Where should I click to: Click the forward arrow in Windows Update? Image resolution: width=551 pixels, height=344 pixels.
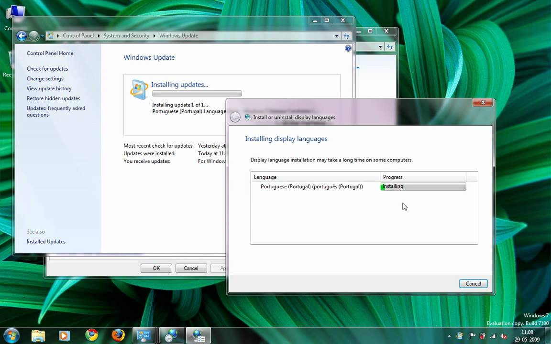point(34,35)
